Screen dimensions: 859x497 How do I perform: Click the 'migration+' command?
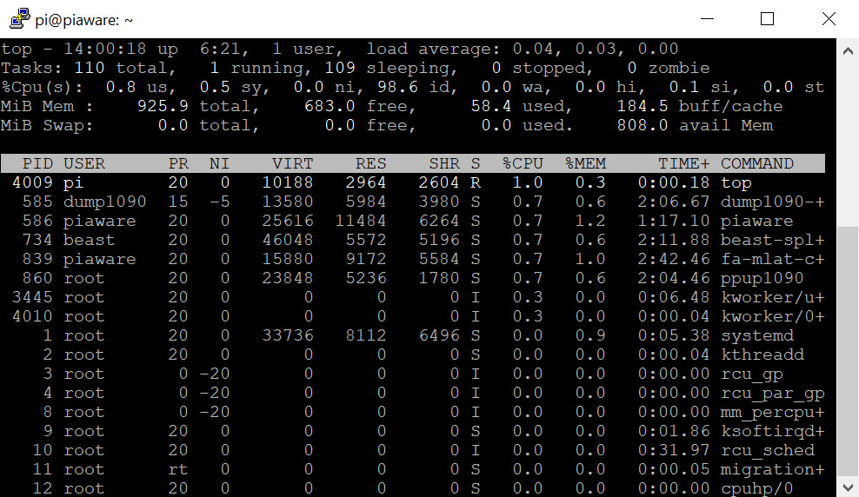pyautogui.click(x=772, y=470)
